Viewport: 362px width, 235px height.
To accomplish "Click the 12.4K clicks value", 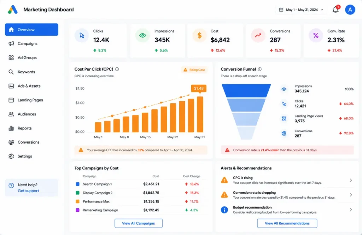I will pos(101,40).
